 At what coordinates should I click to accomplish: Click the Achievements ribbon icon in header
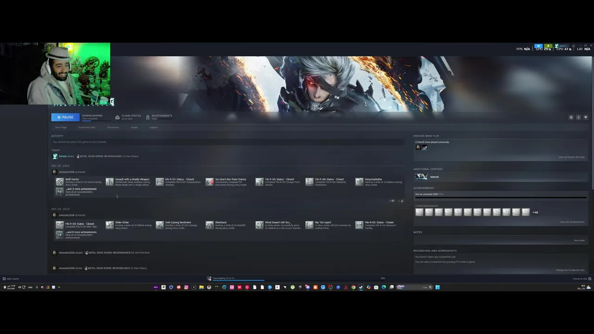148,117
